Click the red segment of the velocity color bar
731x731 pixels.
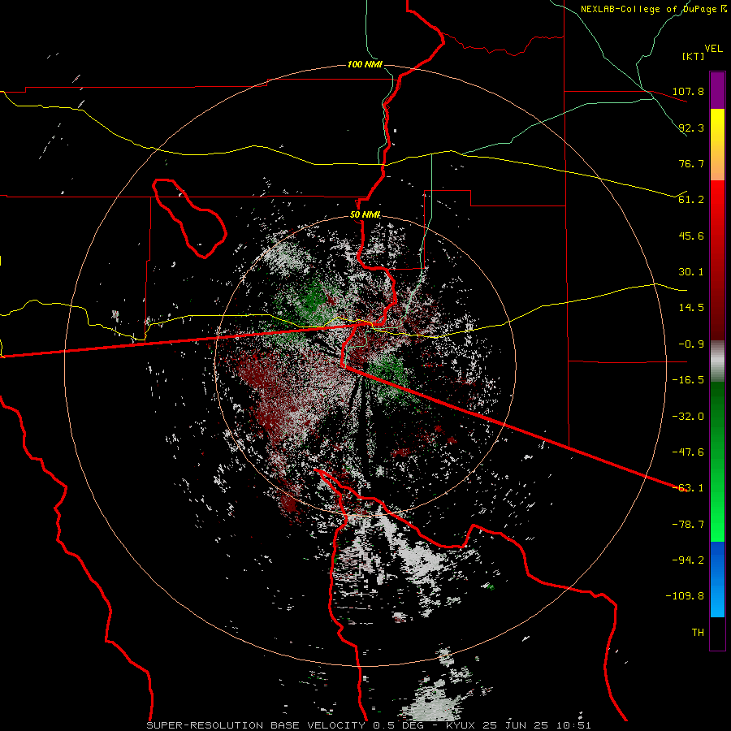click(717, 260)
